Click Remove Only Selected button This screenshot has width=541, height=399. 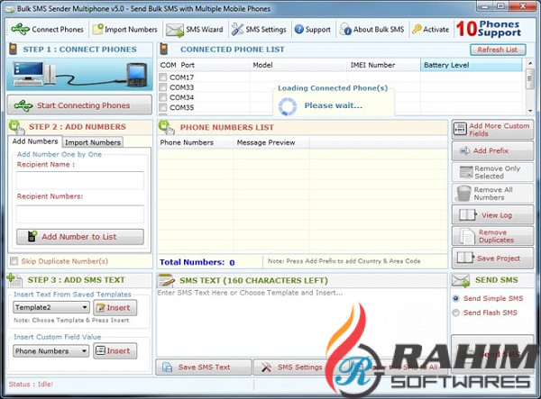(x=492, y=172)
